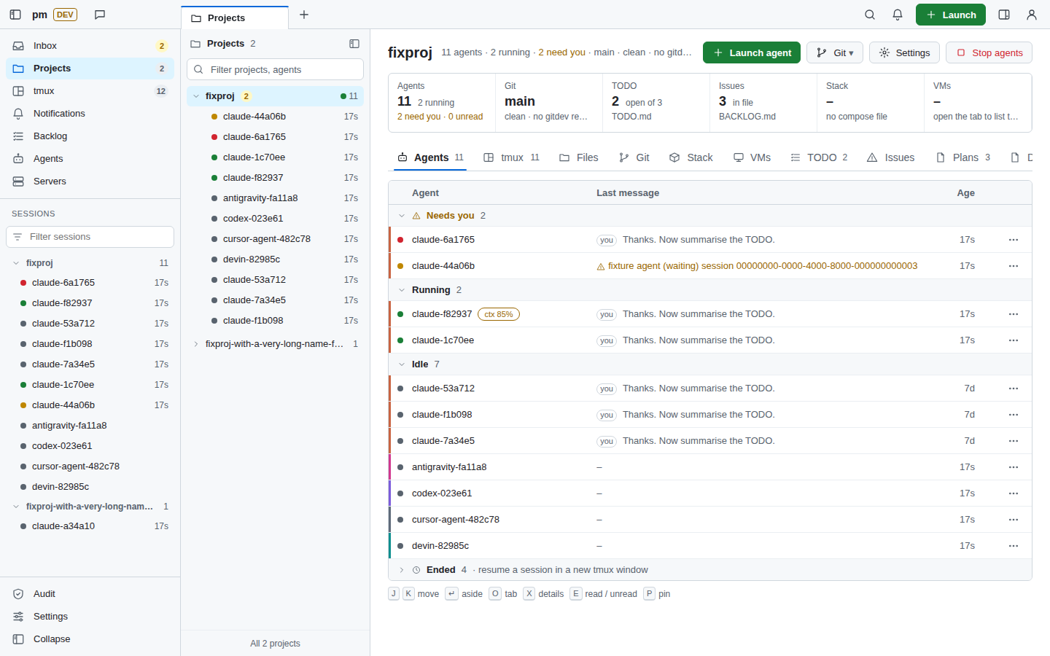The image size is (1050, 656).
Task: Open the TODO tab
Action: (x=820, y=157)
